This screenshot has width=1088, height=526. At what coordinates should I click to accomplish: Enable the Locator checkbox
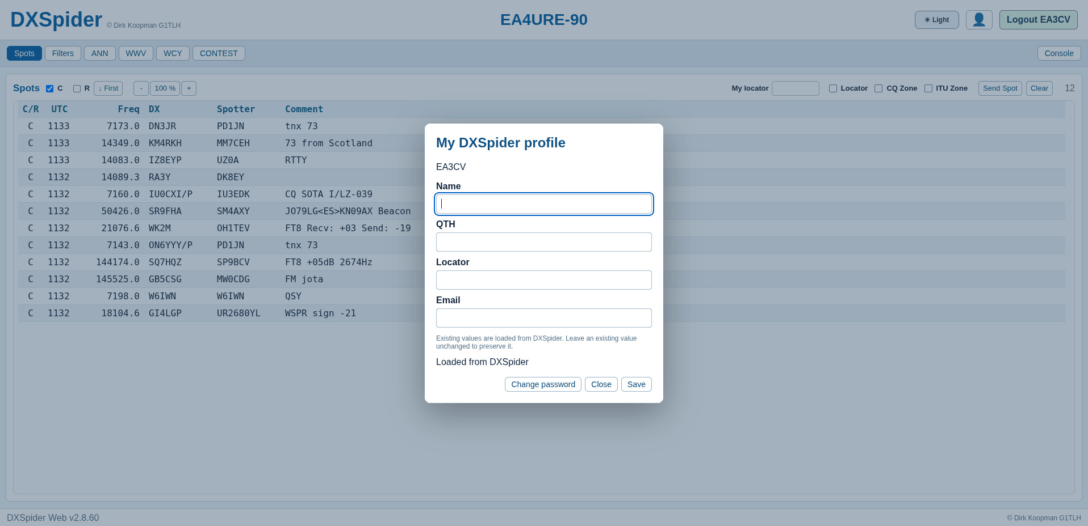click(x=833, y=88)
